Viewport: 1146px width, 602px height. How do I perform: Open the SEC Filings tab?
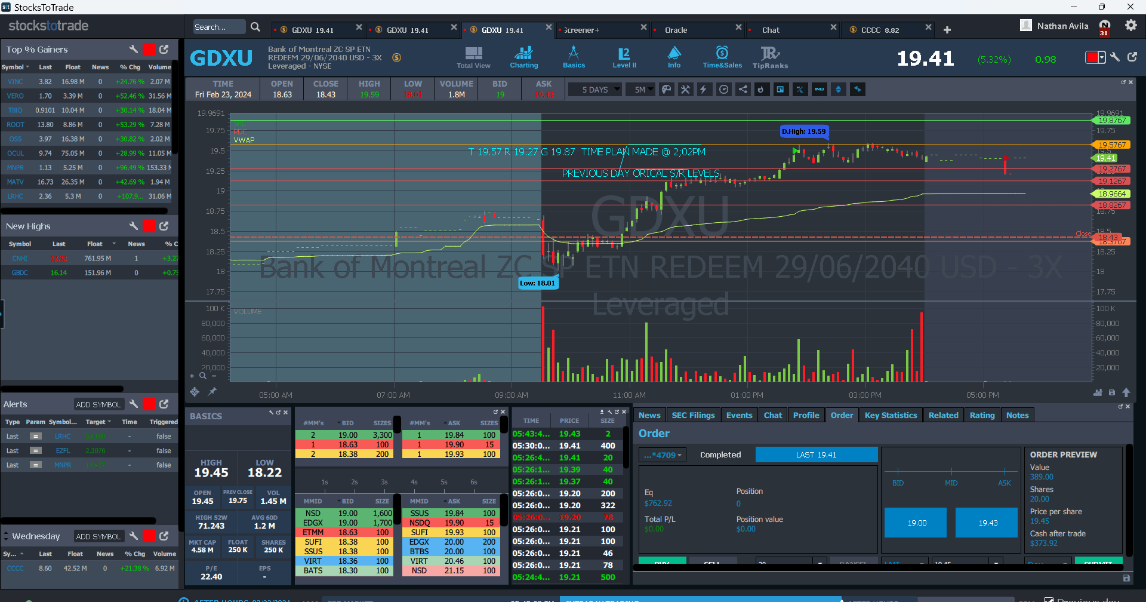coord(693,415)
